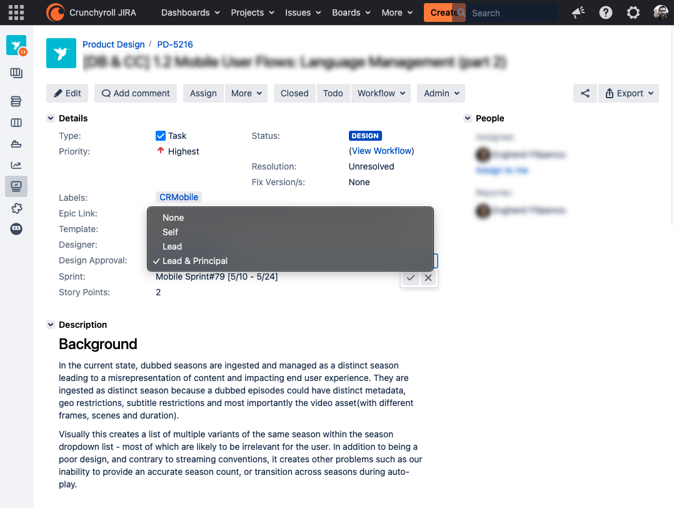Viewport: 674px width, 508px height.
Task: Select Self in Design Approval list
Action: coord(290,232)
